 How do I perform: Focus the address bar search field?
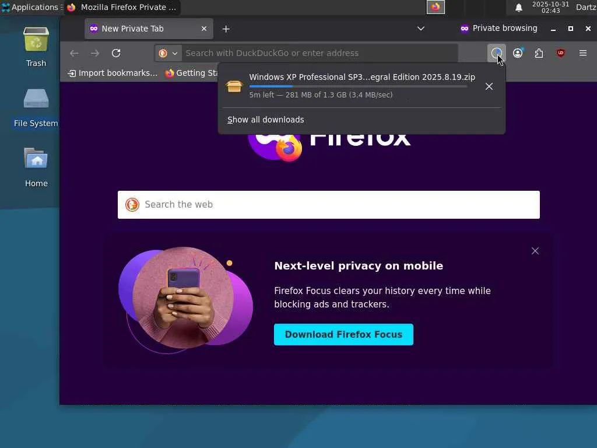(319, 53)
